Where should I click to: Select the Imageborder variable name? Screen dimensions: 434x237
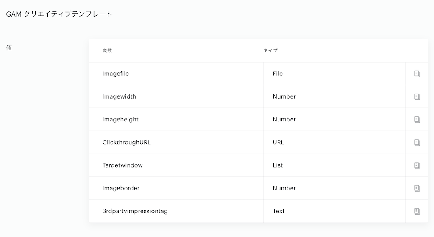(121, 188)
